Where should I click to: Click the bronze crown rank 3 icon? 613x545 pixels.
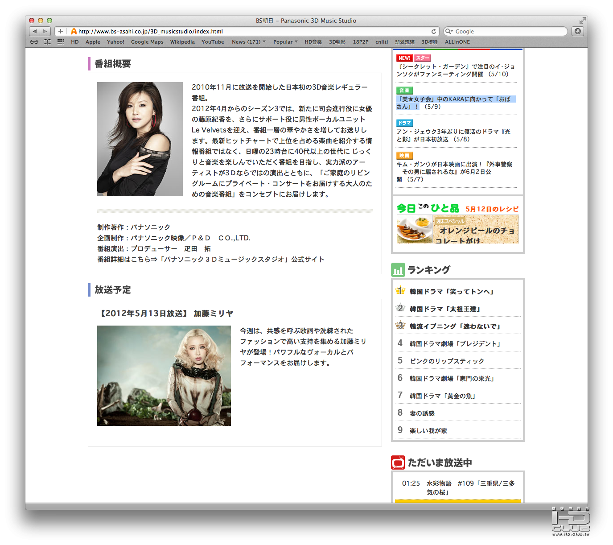(x=400, y=325)
